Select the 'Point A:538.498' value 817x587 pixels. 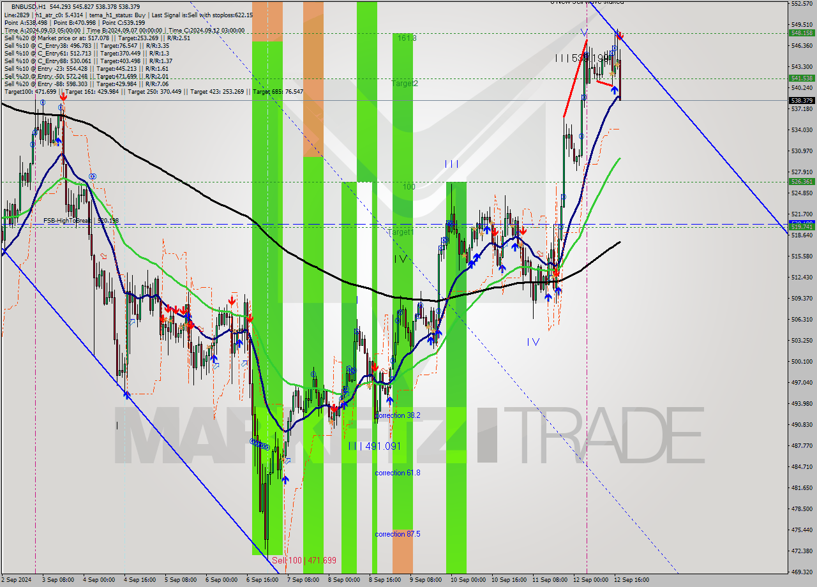[x=26, y=22]
